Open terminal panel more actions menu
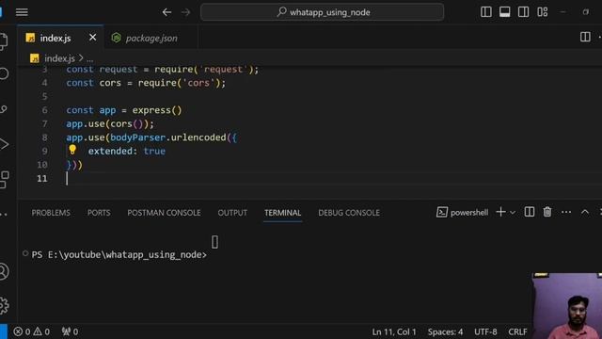This screenshot has width=602, height=339. click(x=566, y=212)
